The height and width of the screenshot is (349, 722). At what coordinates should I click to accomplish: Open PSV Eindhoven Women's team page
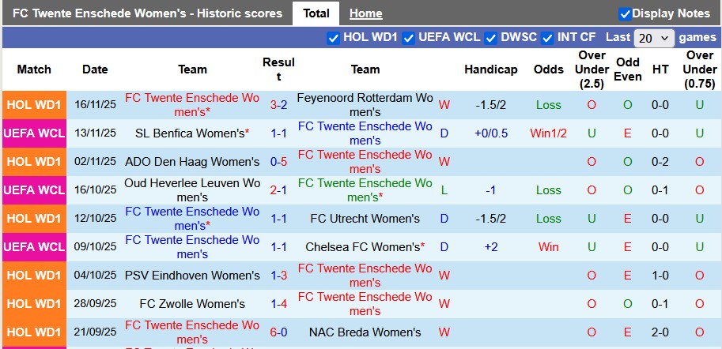(x=192, y=276)
